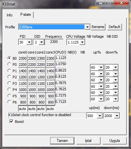Click core2 P5 button showing 900

coord(41,96)
